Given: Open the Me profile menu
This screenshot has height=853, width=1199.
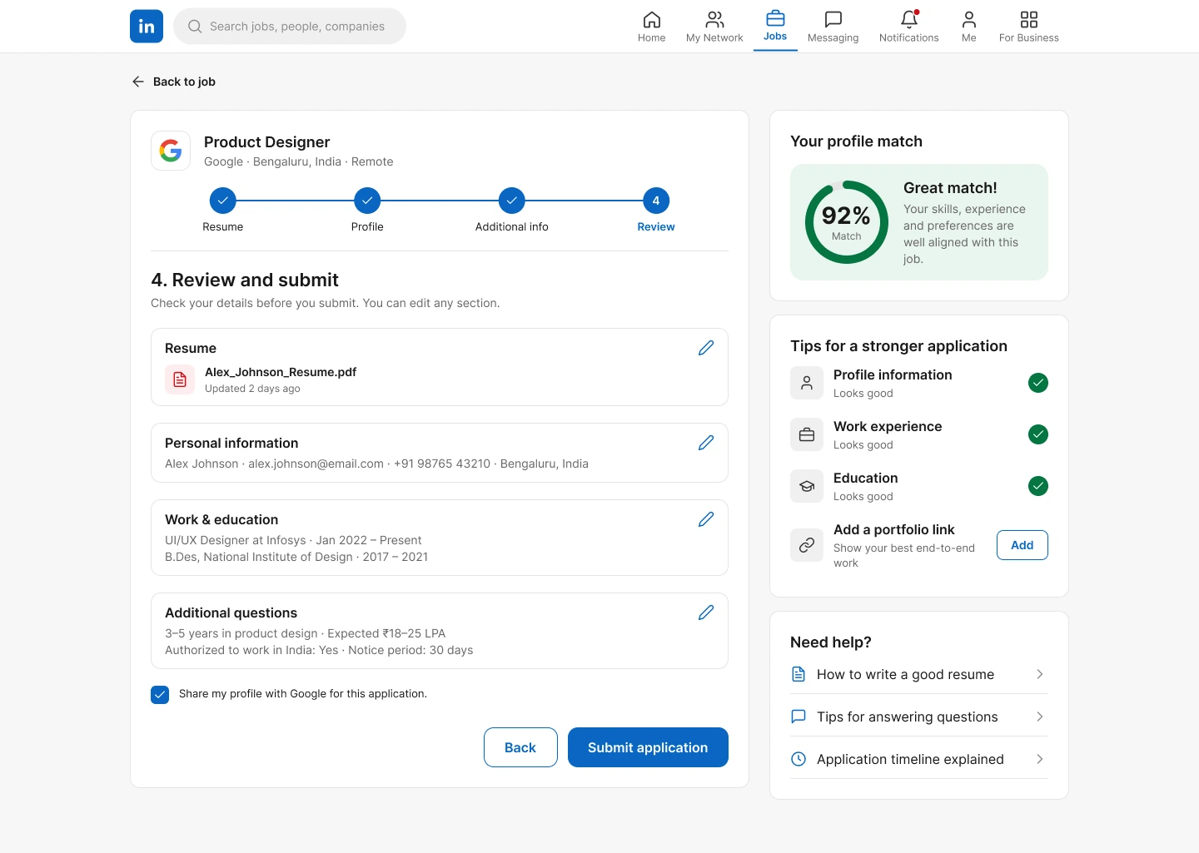Looking at the screenshot, I should coord(969,27).
